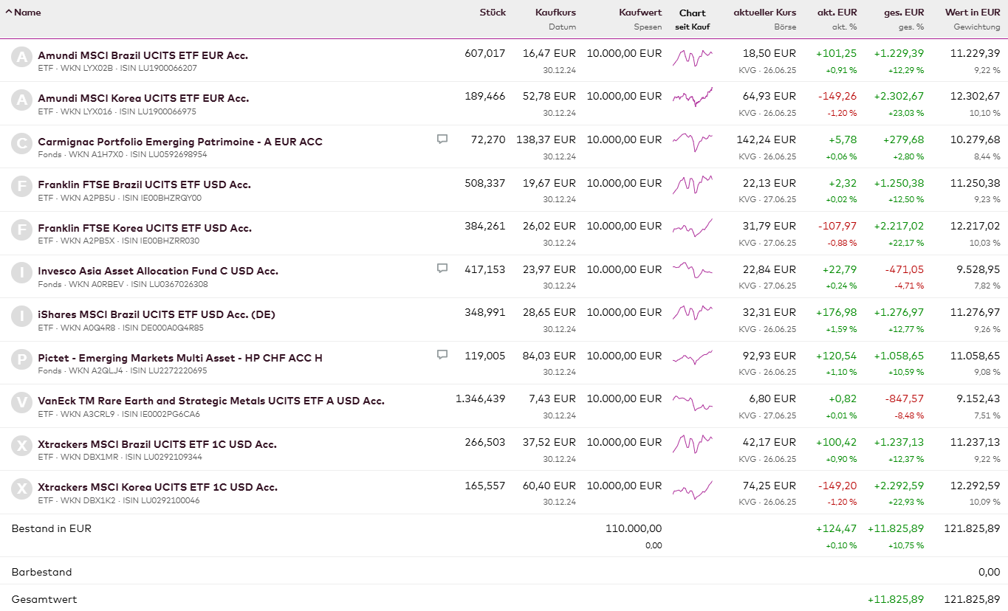The height and width of the screenshot is (611, 1008).
Task: Open the iShares MSCI Brazil sparkline chart
Action: pyautogui.click(x=692, y=313)
